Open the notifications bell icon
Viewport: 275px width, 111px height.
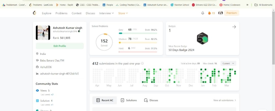coord(203,13)
